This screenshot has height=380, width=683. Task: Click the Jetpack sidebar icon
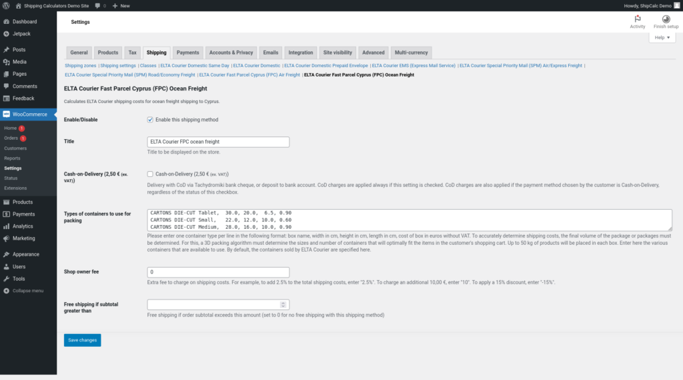pos(6,33)
